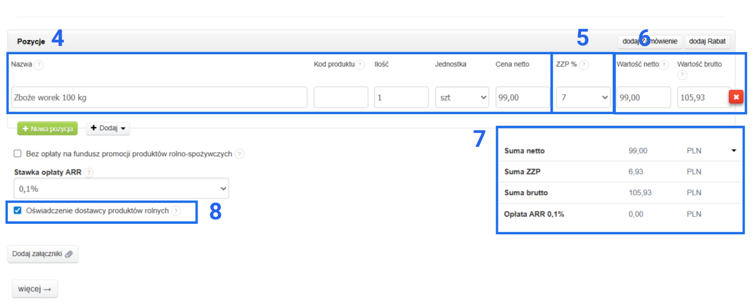Click the green Nowa pozycja button

point(48,129)
